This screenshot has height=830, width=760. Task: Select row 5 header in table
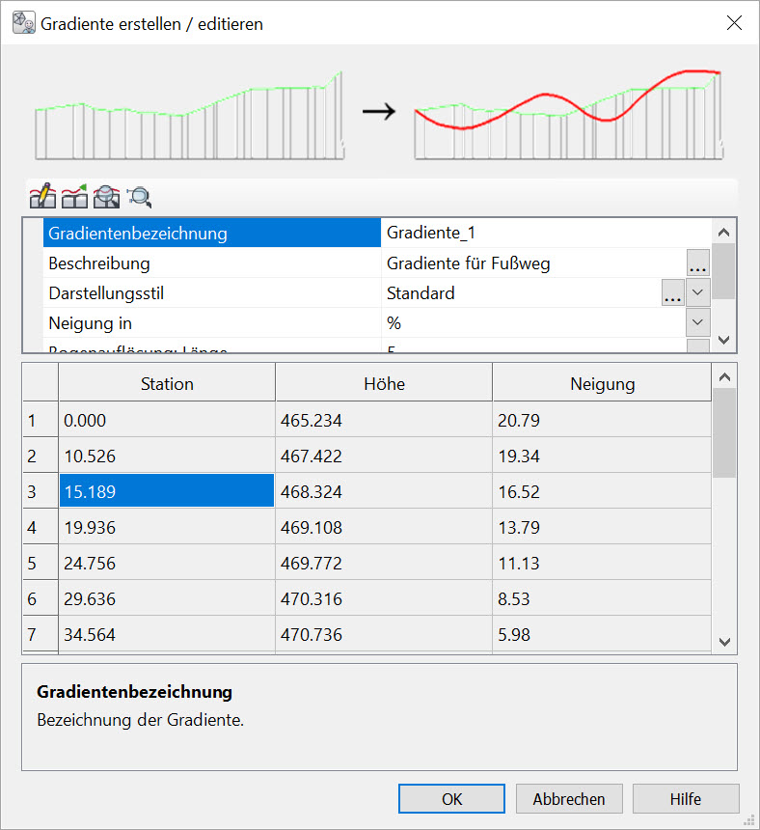click(32, 564)
